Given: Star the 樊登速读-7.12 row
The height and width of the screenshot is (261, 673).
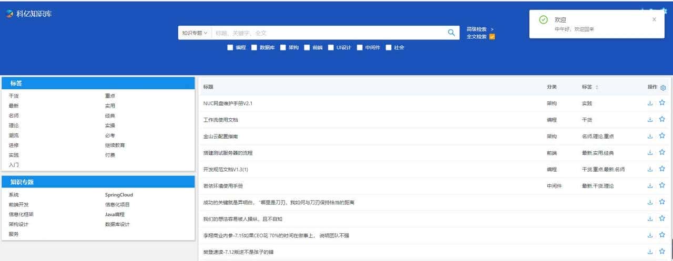Looking at the screenshot, I should click(662, 252).
